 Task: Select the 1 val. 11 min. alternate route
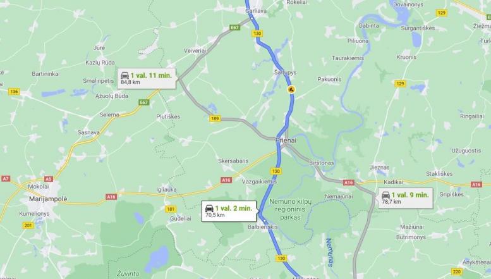pyautogui.click(x=147, y=78)
